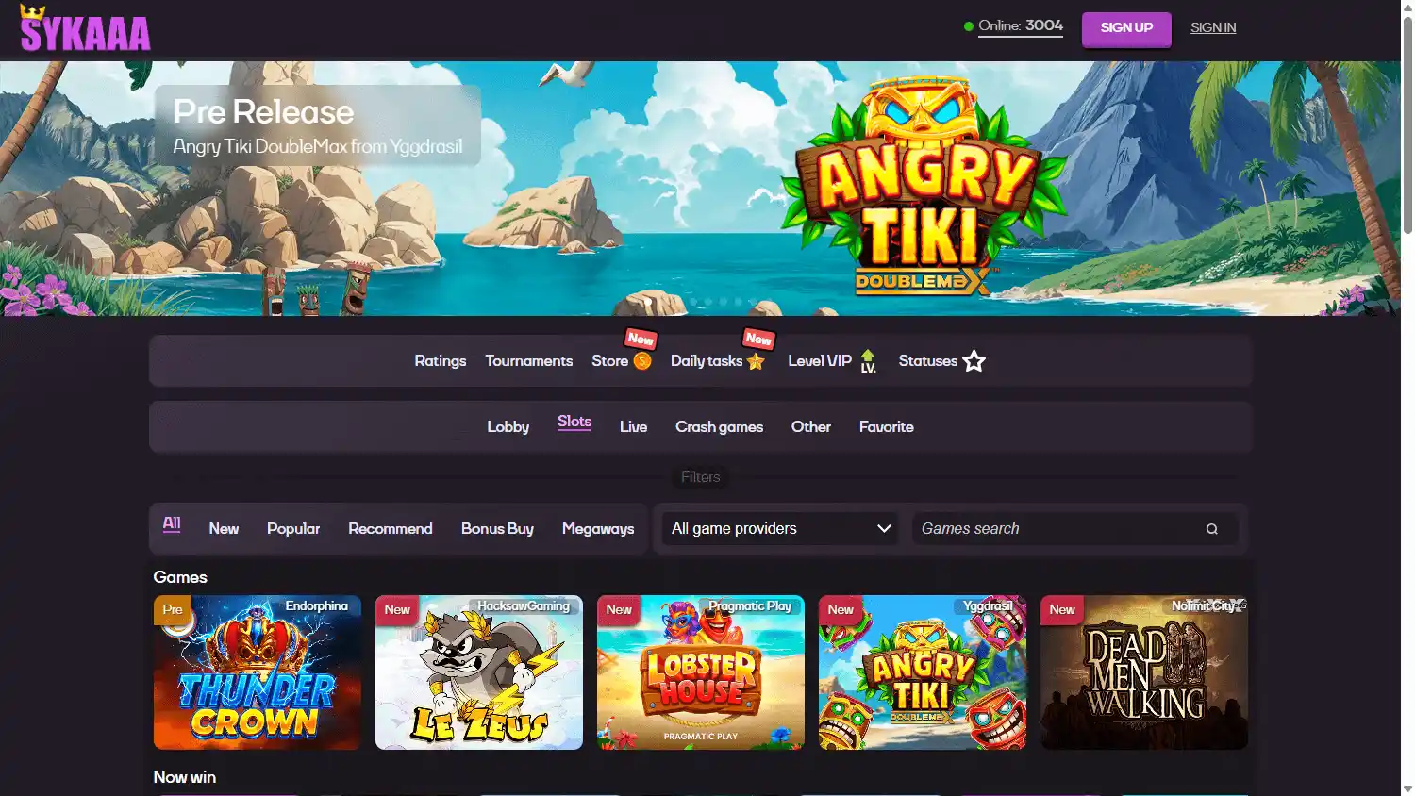Viewport: 1415px width, 796px height.
Task: Select the Slots tab
Action: point(574,423)
